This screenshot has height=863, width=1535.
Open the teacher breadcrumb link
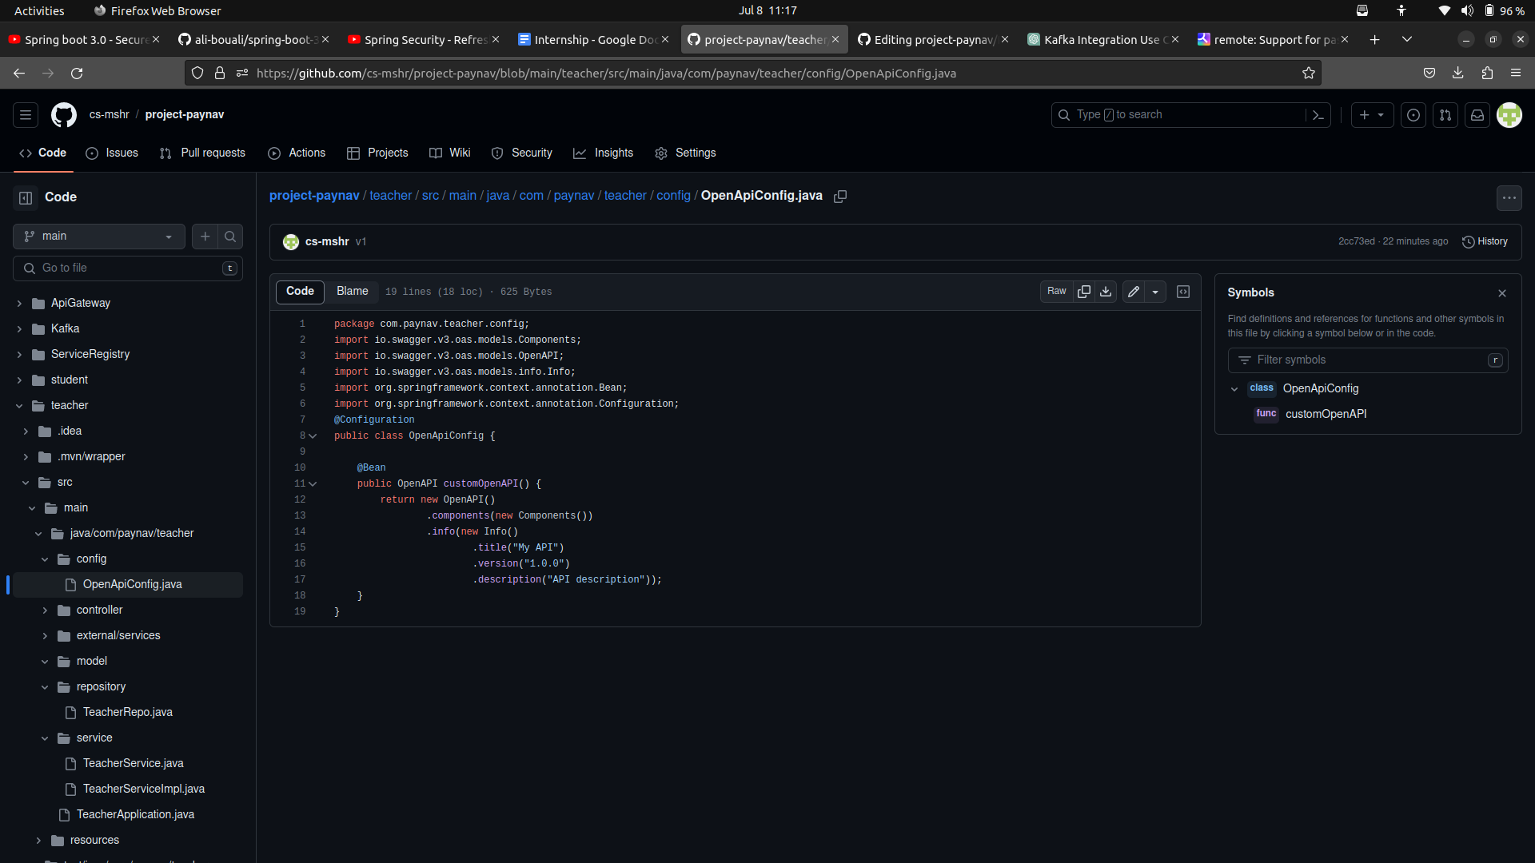tap(390, 196)
